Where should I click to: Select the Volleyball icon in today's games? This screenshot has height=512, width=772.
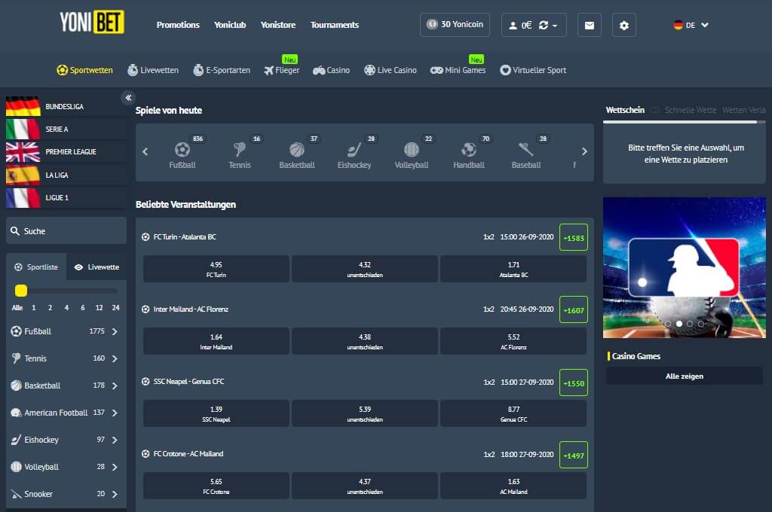point(412,149)
